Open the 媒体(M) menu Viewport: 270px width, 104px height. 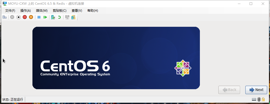[x=42, y=11]
